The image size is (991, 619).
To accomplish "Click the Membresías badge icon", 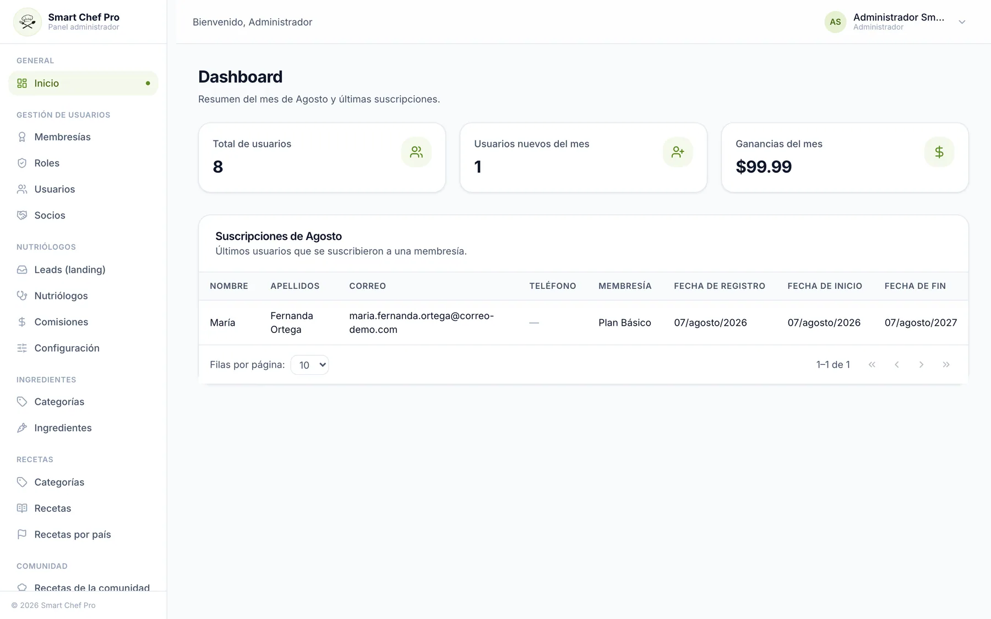I will 22,137.
